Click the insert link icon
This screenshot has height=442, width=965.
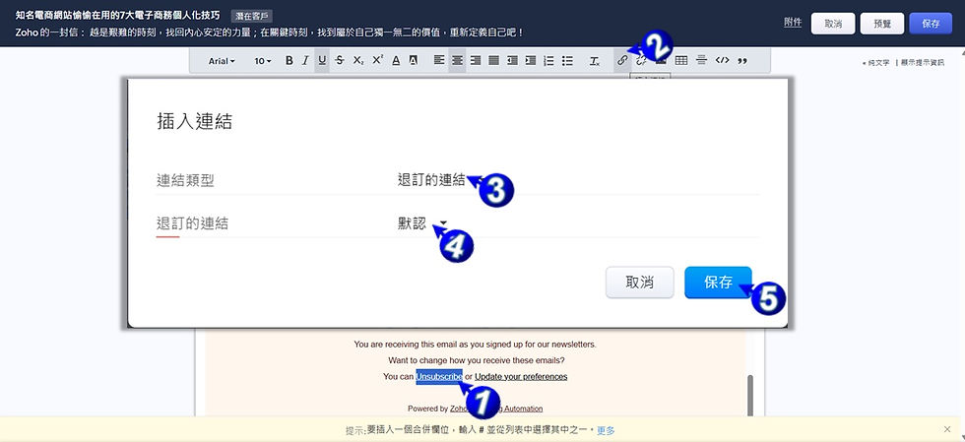click(622, 61)
